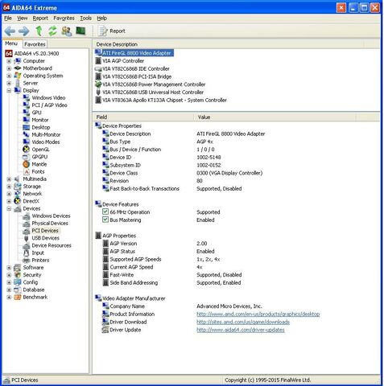Collapse the Display tree node
Screen dimensions: 384x386
tap(9, 91)
